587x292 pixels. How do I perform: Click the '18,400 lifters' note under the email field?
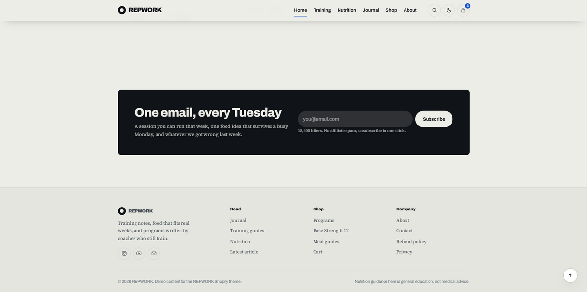coord(352,131)
